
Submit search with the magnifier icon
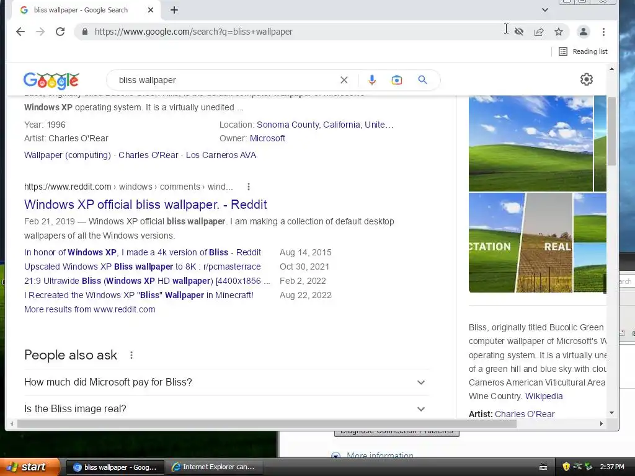(422, 80)
